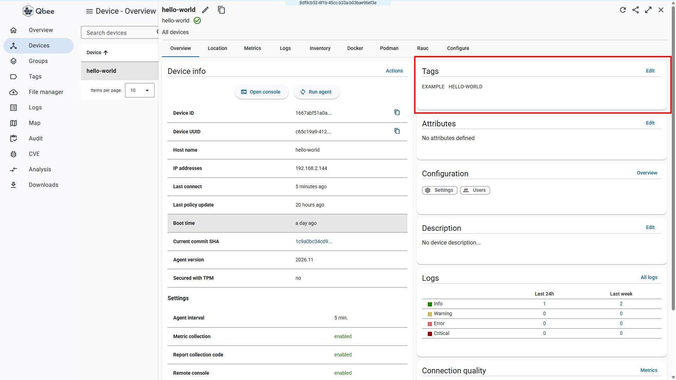676x380 pixels.
Task: Click the dark red Critical color square
Action: click(430, 334)
